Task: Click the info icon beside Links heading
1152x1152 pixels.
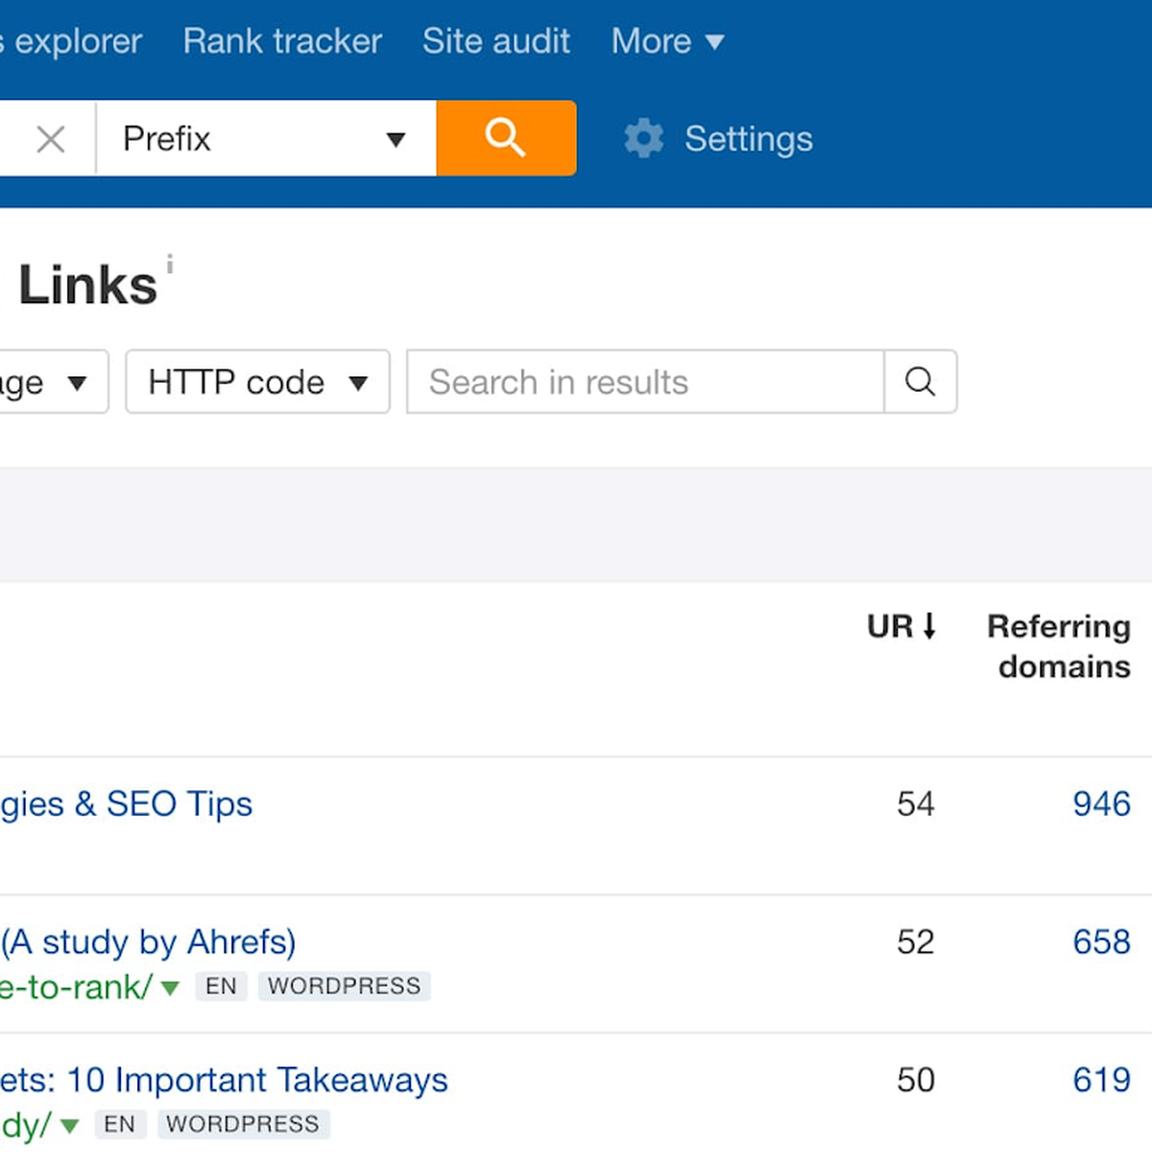Action: point(170,264)
